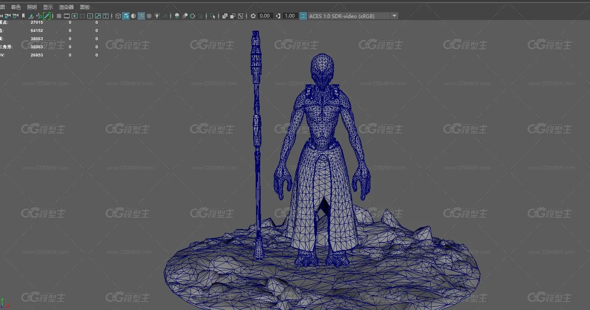Toggle color management ON button
590x310 pixels.
tap(303, 16)
